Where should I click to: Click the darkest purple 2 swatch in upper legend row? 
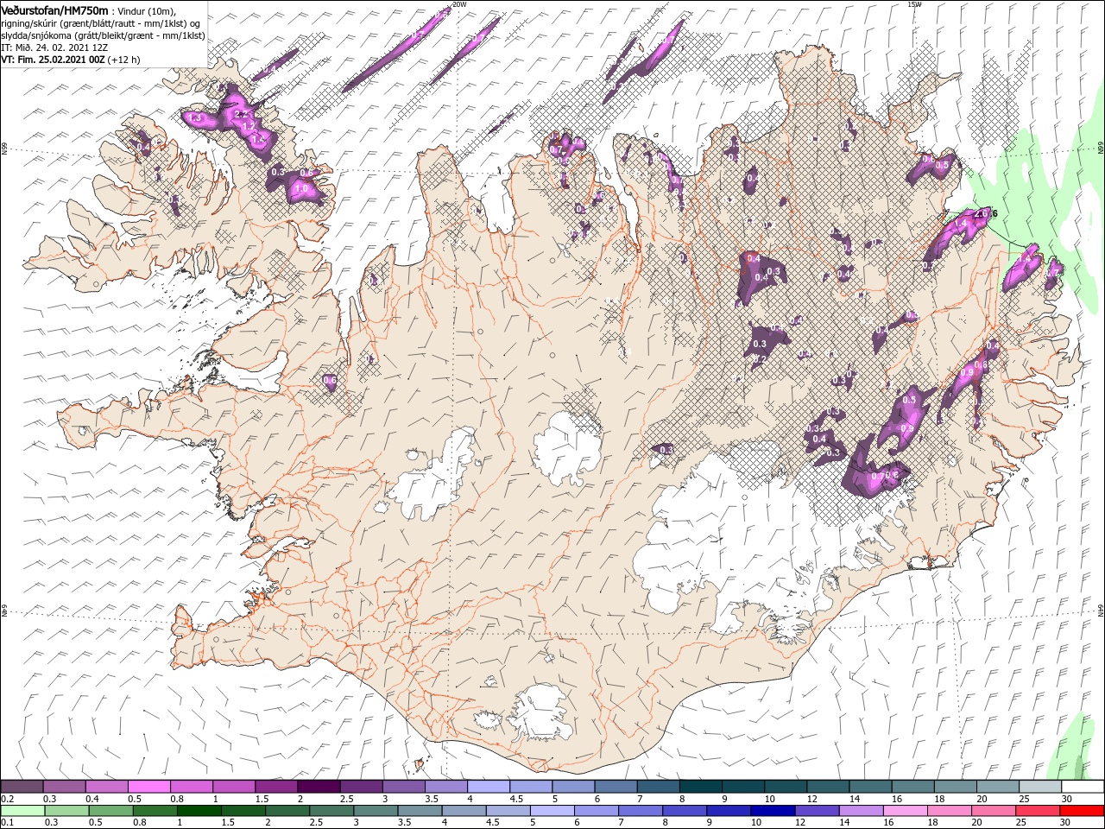319,786
